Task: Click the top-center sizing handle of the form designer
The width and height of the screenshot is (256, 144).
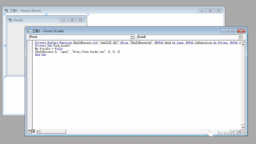Action: pos(46,15)
